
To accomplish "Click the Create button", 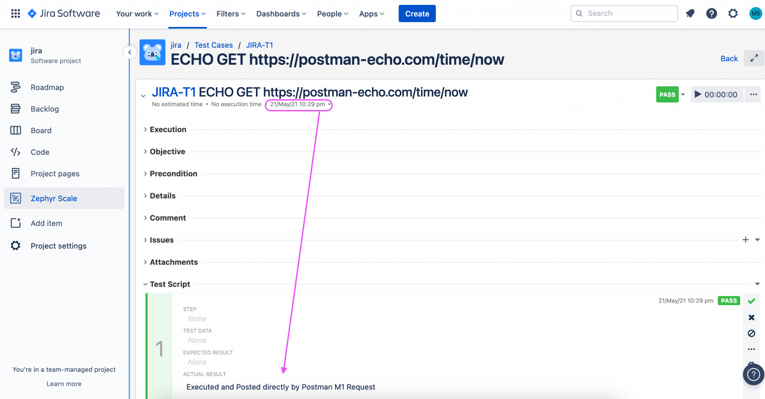I will tap(417, 13).
